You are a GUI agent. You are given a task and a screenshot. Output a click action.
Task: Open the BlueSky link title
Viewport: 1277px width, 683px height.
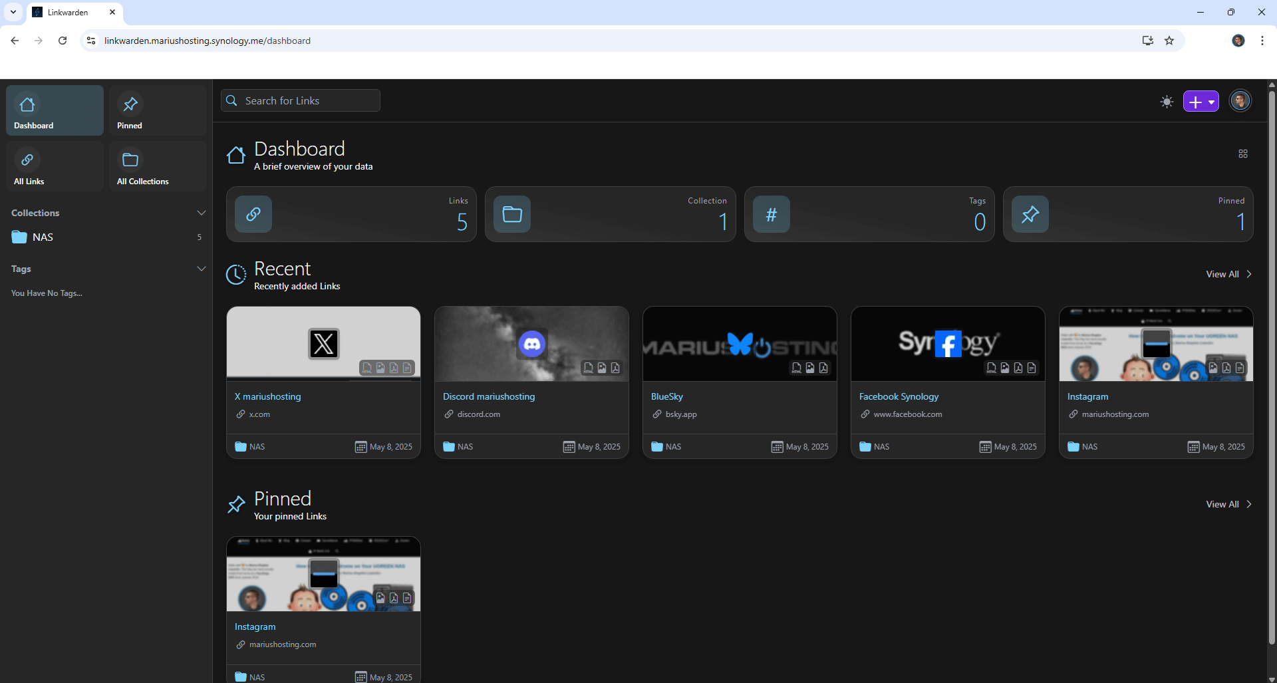(x=667, y=396)
